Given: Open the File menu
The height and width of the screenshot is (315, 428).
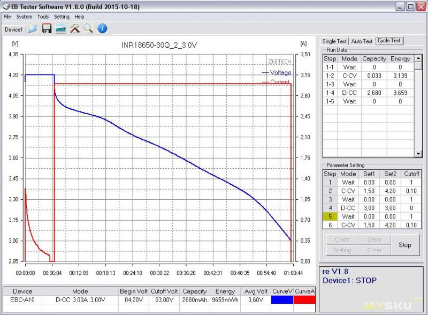Looking at the screenshot, I should (7, 17).
